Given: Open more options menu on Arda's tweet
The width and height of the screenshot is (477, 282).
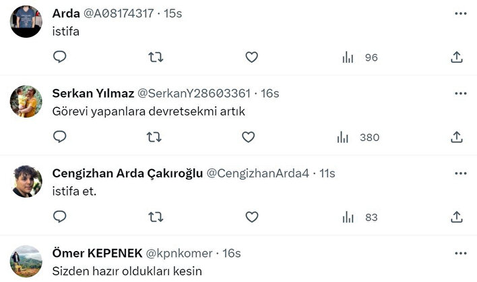Looking at the screenshot, I should [461, 13].
